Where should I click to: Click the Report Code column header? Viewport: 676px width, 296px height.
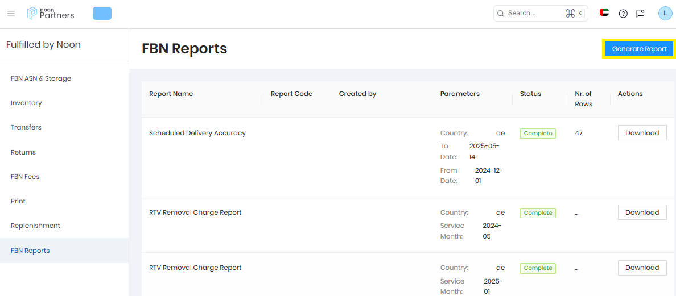pos(291,94)
